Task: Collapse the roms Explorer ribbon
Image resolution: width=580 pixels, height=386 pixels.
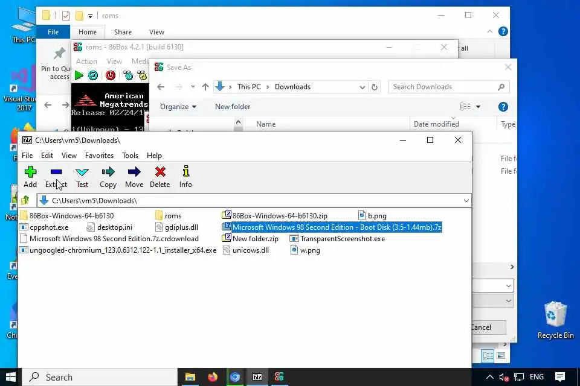Action: pos(490,32)
